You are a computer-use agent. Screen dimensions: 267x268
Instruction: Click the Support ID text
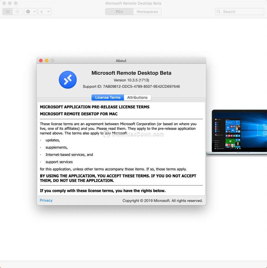tap(131, 86)
